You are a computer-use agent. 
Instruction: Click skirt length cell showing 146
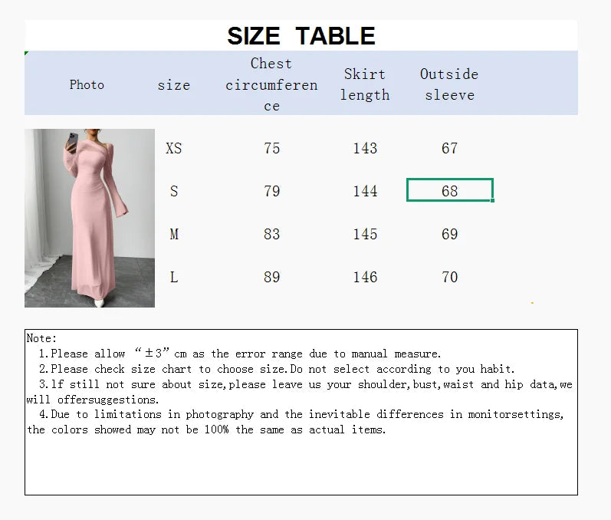point(365,277)
